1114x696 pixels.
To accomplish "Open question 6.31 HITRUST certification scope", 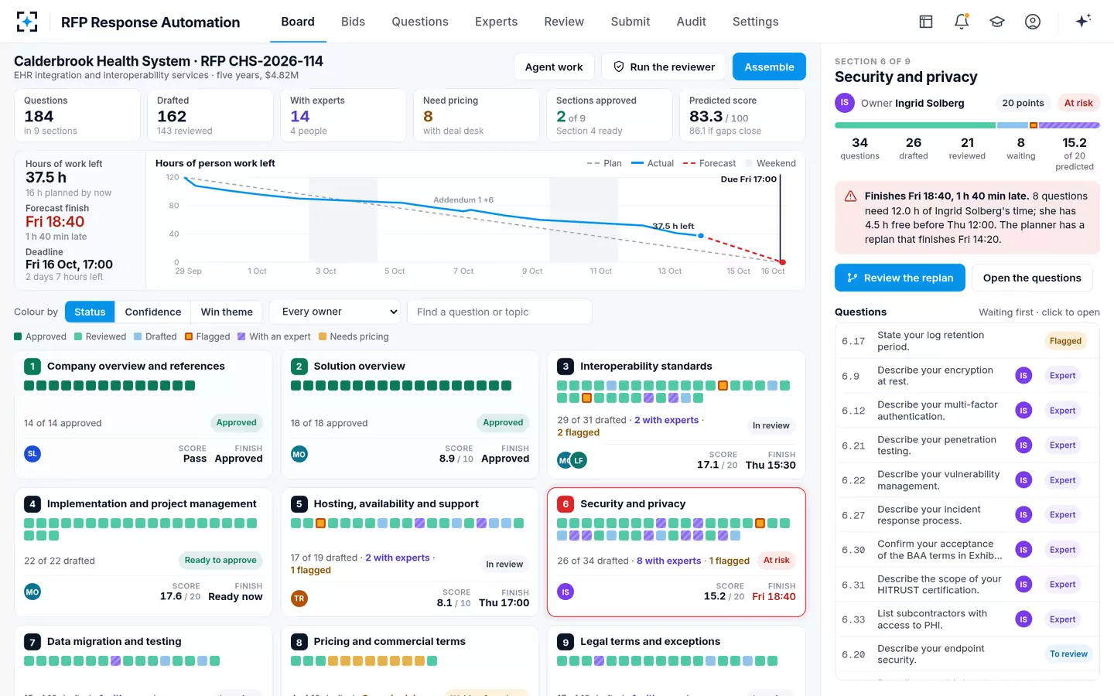I will (967, 585).
